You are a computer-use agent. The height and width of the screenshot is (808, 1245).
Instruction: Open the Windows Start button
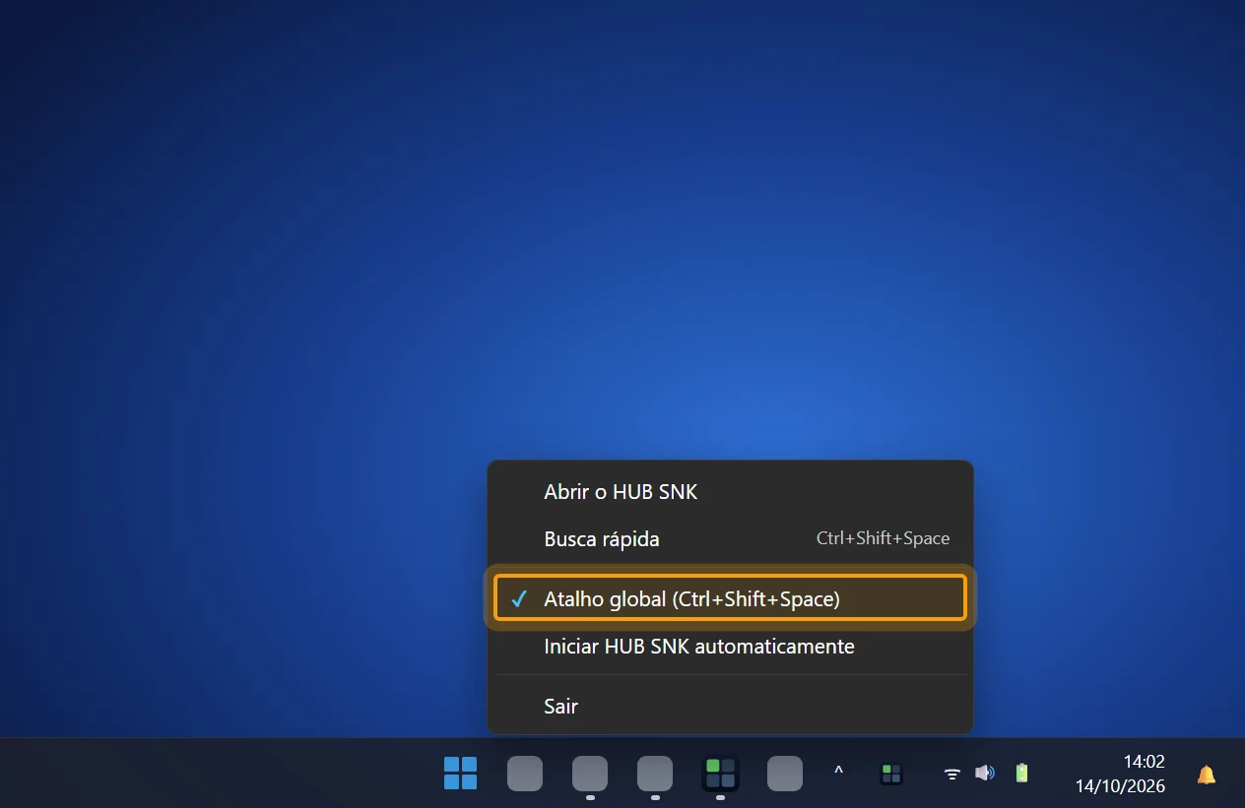[x=460, y=774]
